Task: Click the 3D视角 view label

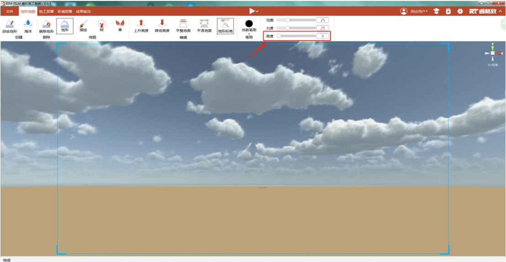Action: coord(492,65)
